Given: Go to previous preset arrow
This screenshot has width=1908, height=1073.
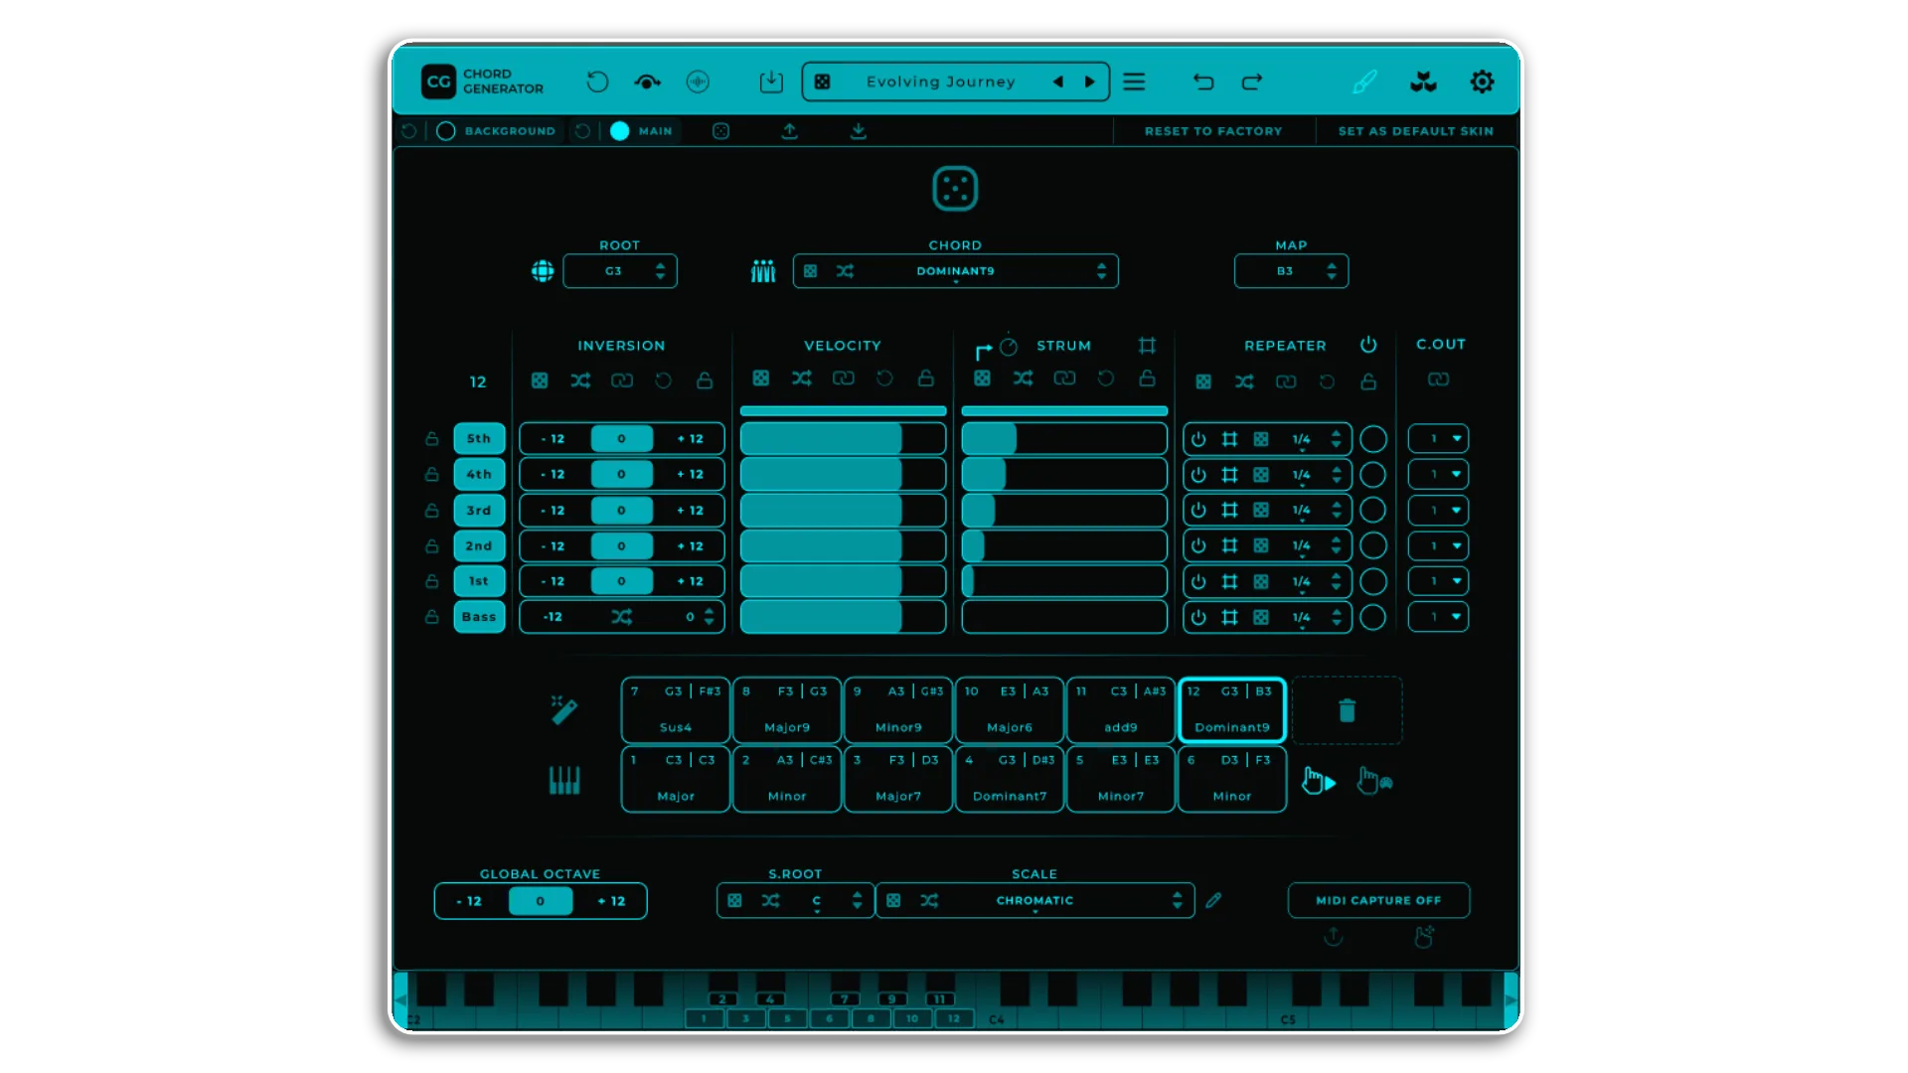Looking at the screenshot, I should tap(1058, 81).
